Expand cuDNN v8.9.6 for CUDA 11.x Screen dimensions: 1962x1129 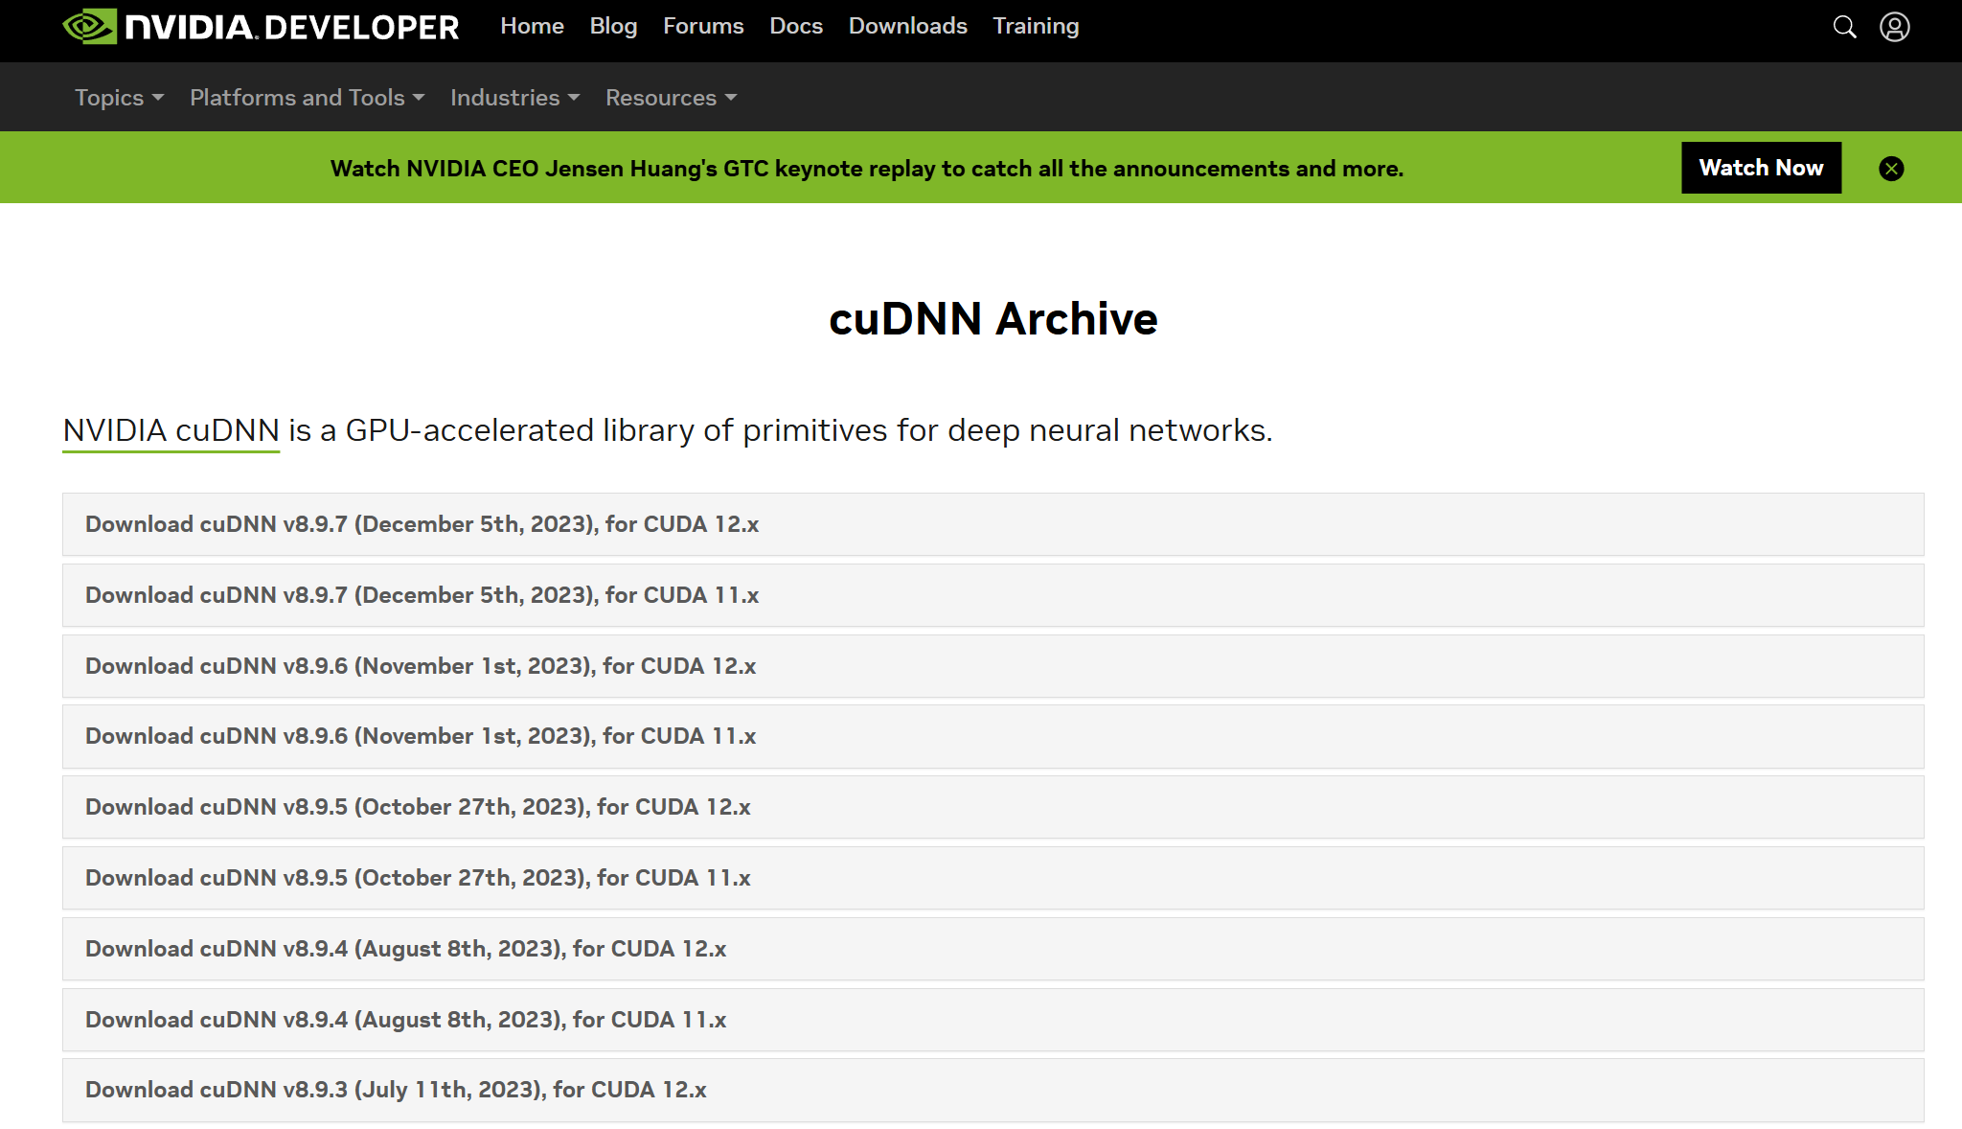tap(421, 736)
